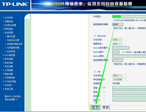Open 更多TP-LINK产品 link
The image size is (146, 112).
coord(13,98)
